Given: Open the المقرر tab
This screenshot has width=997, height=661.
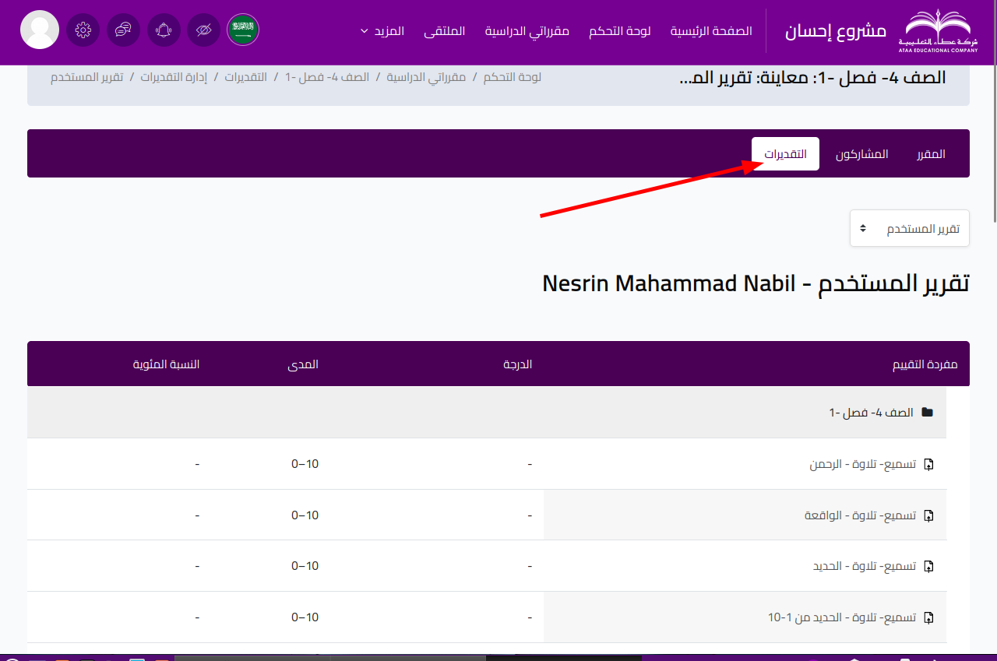Looking at the screenshot, I should pyautogui.click(x=931, y=153).
